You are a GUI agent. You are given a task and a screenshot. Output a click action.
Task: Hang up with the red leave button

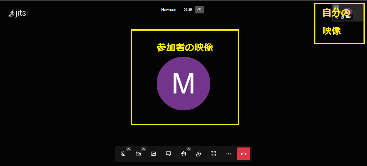tap(244, 154)
